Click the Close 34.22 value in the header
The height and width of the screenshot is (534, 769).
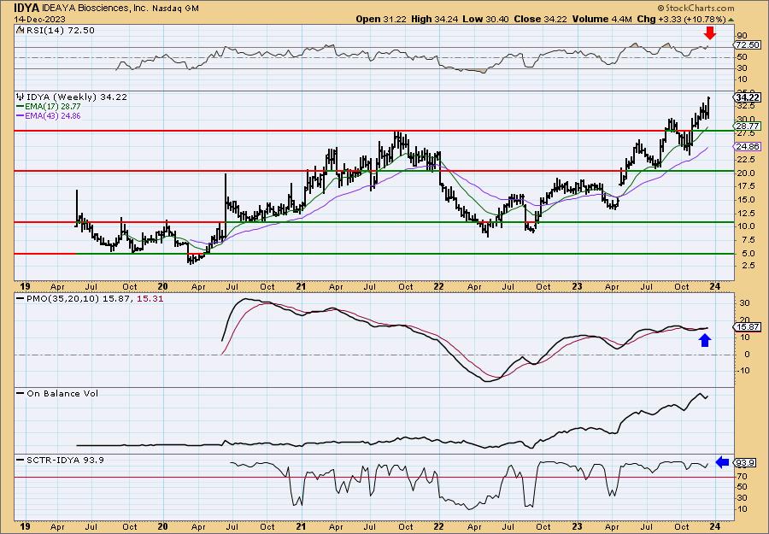tap(541, 19)
